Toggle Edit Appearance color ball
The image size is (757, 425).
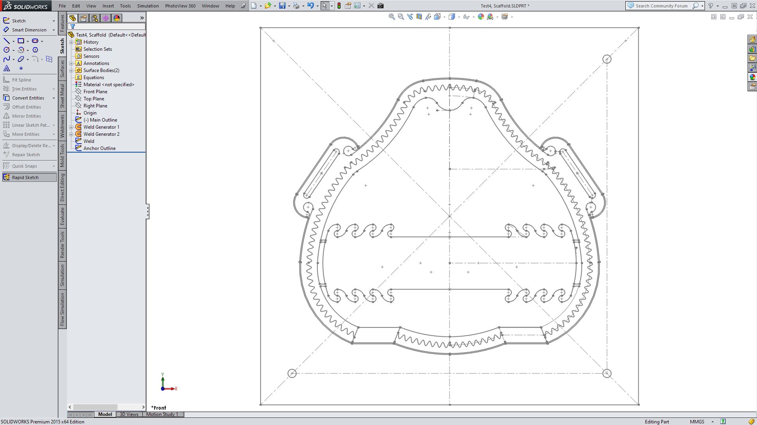481,17
